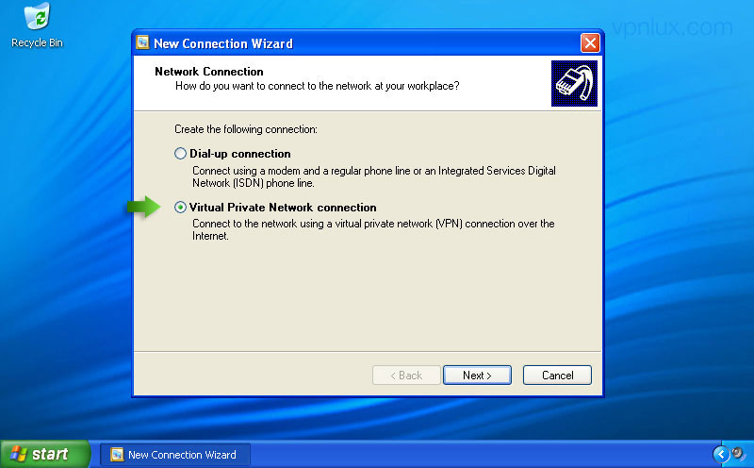Click the 'Recycle Bin' label text
Viewport: 754px width, 468px height.
(37, 42)
